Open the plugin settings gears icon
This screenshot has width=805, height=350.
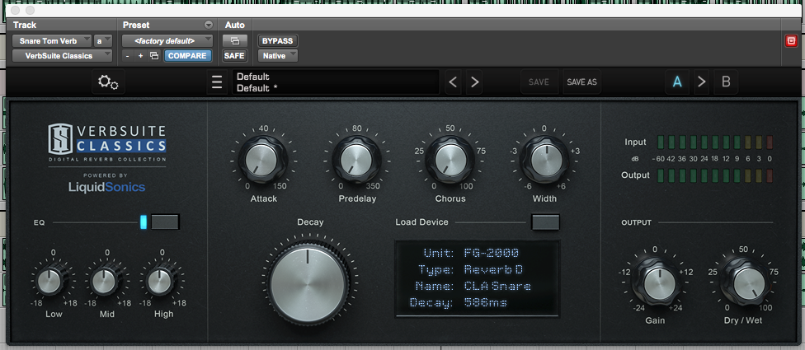click(x=108, y=82)
